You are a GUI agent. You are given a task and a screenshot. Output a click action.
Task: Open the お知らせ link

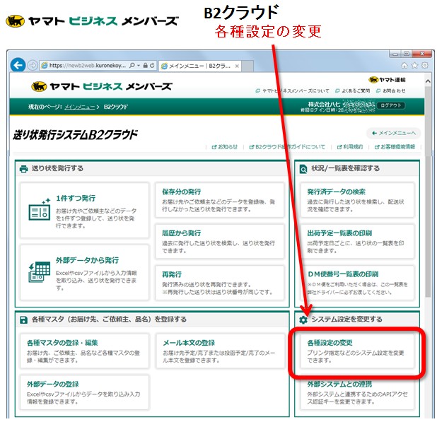pyautogui.click(x=225, y=147)
